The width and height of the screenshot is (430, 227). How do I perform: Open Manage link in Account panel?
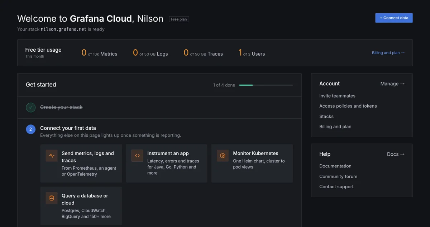(392, 84)
